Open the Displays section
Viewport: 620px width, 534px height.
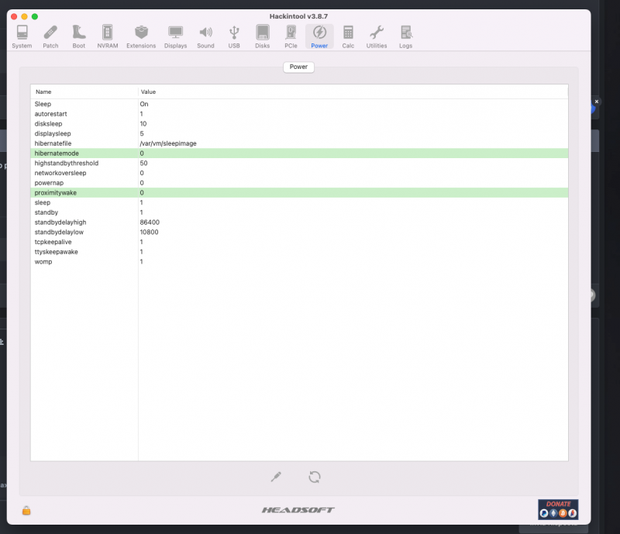176,36
